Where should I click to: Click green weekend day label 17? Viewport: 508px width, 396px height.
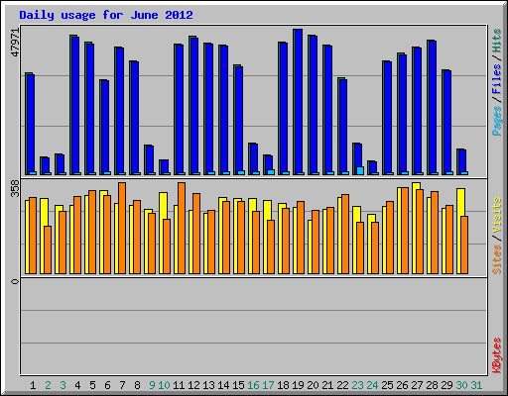pyautogui.click(x=268, y=385)
